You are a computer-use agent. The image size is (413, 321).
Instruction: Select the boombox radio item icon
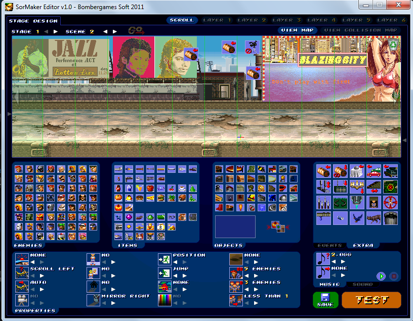[x=118, y=227]
